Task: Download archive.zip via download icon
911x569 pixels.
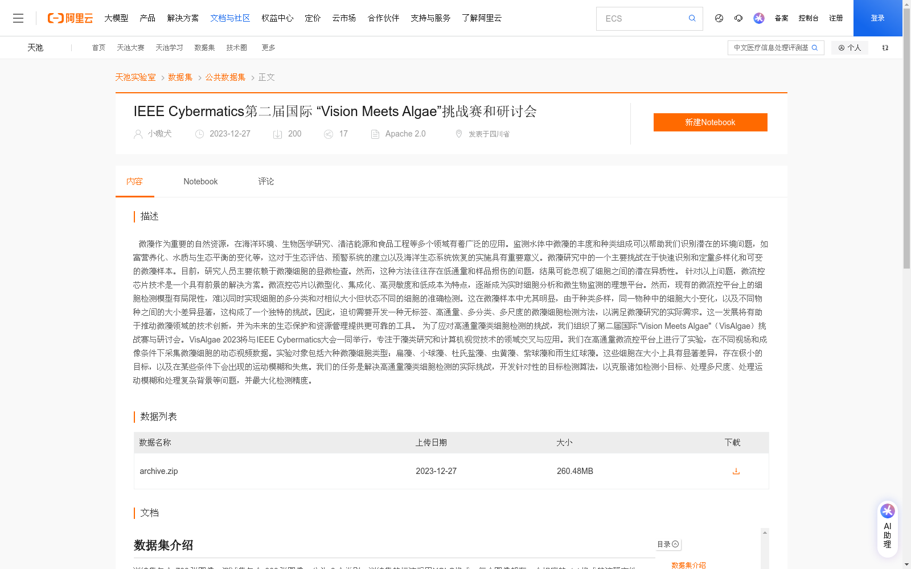Action: pyautogui.click(x=736, y=471)
